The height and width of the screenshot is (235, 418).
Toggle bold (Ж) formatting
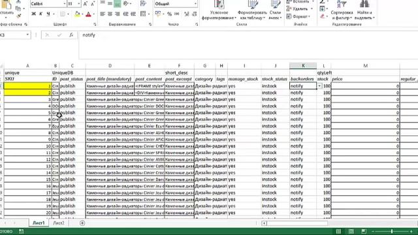pyautogui.click(x=33, y=14)
